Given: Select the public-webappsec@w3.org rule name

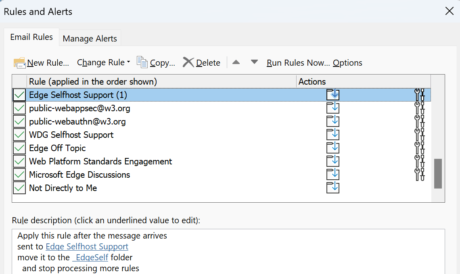Looking at the screenshot, I should point(79,108).
